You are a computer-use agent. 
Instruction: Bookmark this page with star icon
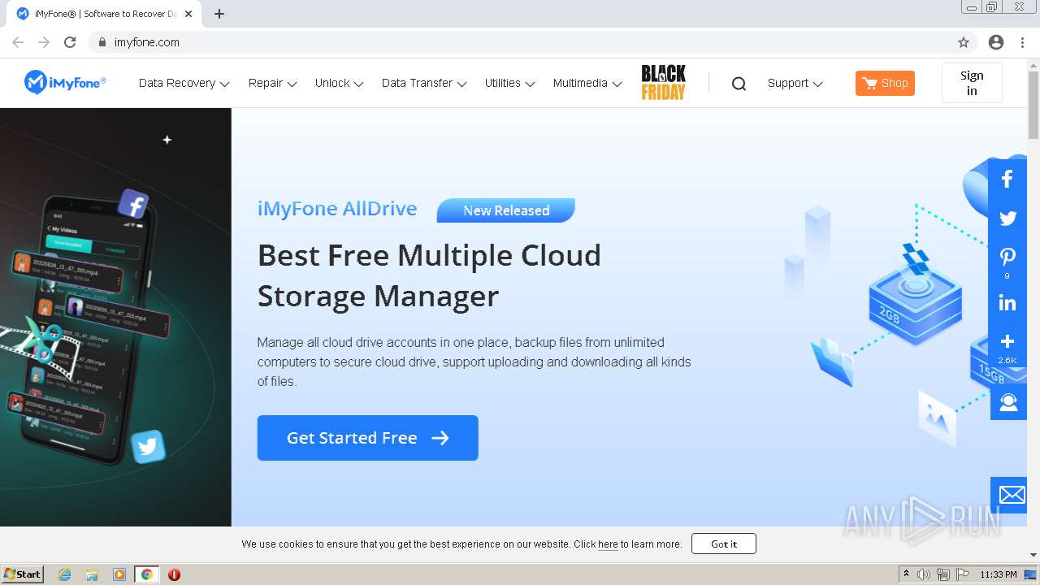point(964,42)
